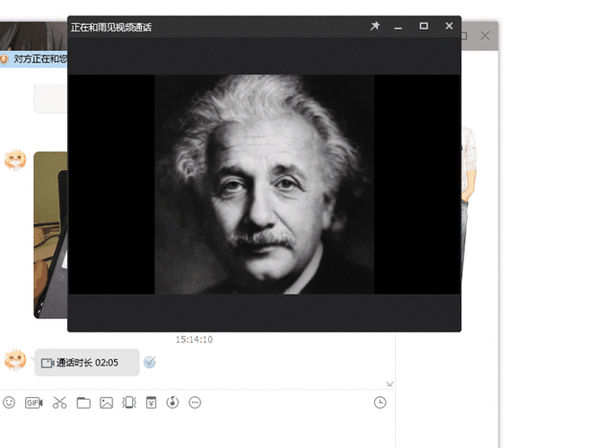The height and width of the screenshot is (448, 605).
Task: Open more tools via the ellipsis icon
Action: click(x=195, y=403)
